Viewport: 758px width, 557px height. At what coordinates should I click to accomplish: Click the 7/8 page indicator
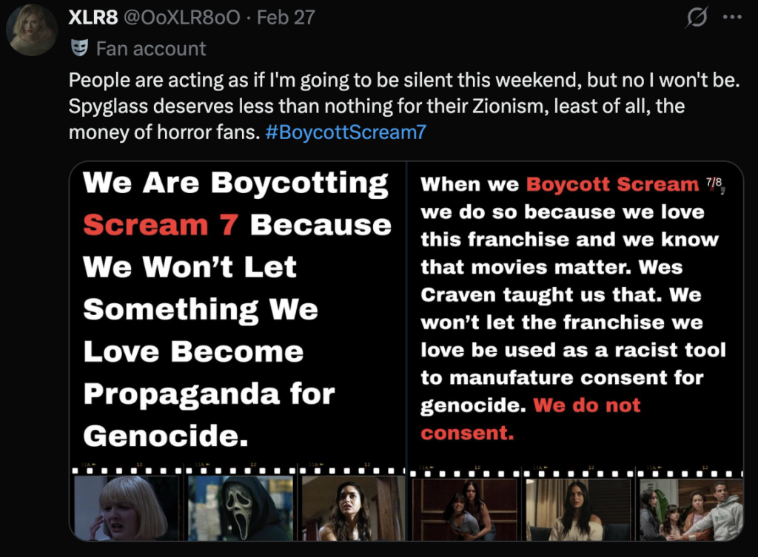click(x=714, y=182)
